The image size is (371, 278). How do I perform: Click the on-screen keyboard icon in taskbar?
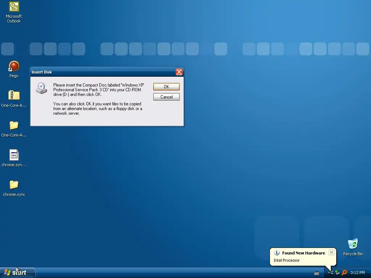click(317, 273)
